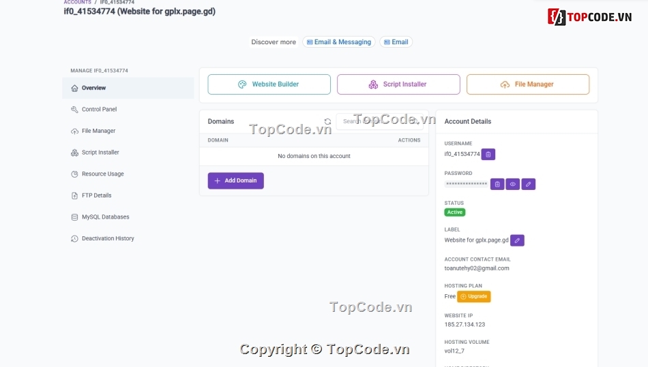
Task: Click the DOMAIN column header
Action: point(218,140)
